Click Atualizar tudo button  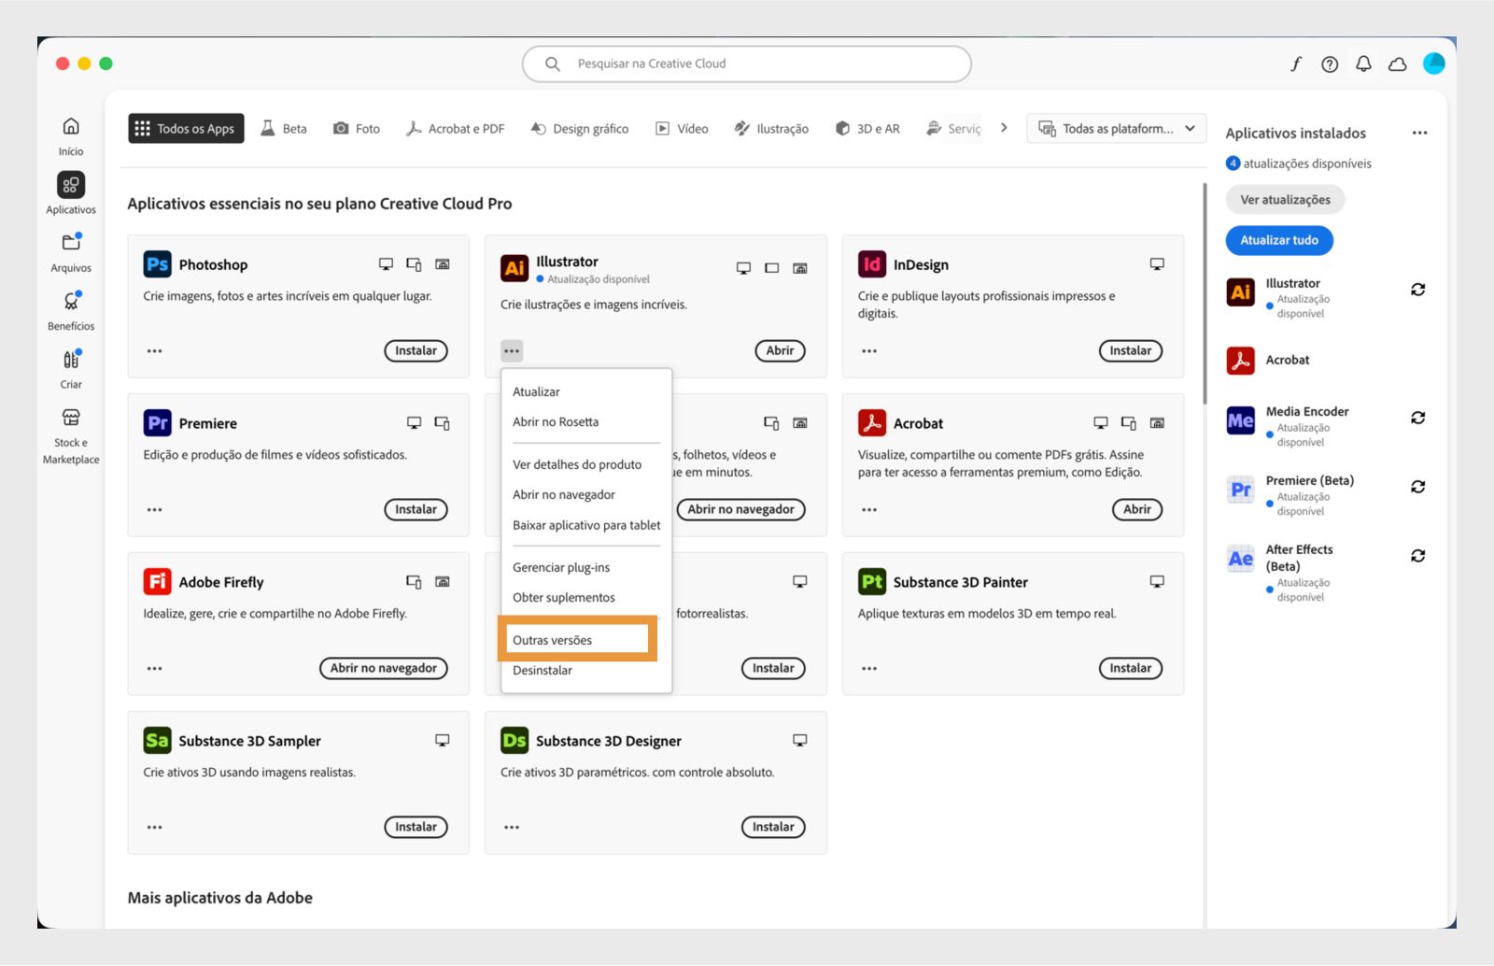1279,240
